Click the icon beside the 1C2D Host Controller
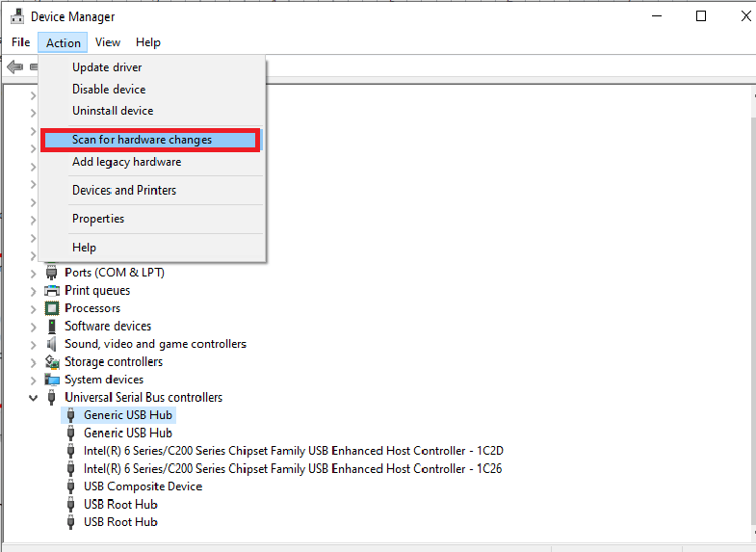This screenshot has width=756, height=552. pos(71,451)
